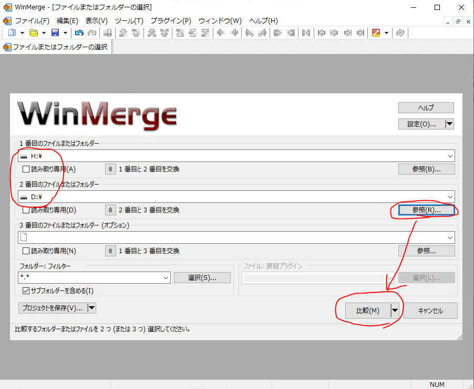The image size is (474, 389).
Task: Open the 編集(E) menu
Action: coord(67,21)
